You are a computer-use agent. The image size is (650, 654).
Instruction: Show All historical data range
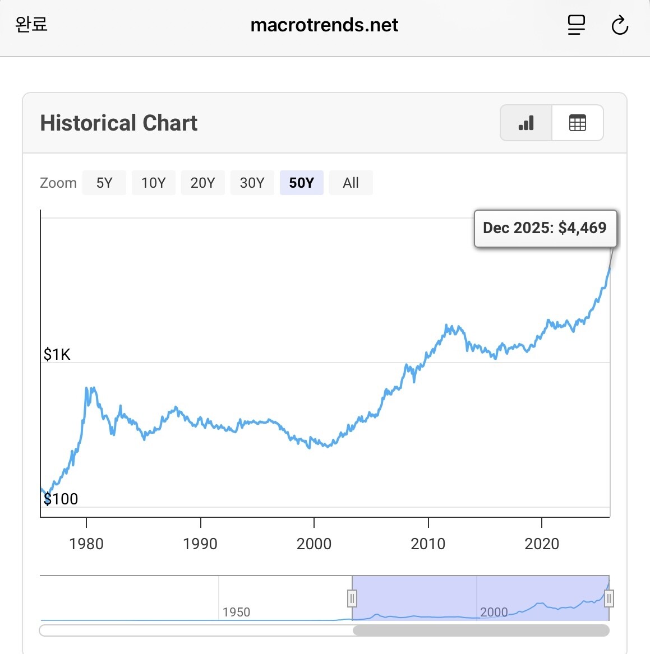pyautogui.click(x=351, y=183)
